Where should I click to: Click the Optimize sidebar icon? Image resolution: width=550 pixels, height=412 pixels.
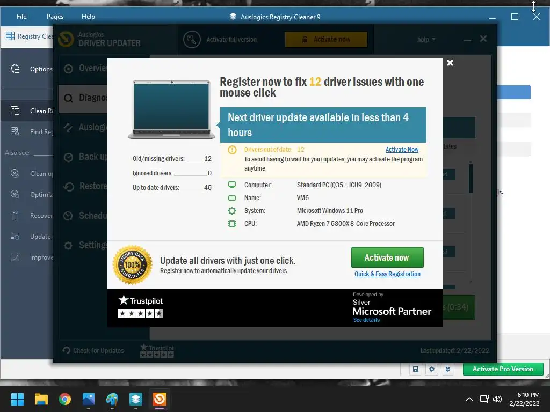click(x=15, y=194)
